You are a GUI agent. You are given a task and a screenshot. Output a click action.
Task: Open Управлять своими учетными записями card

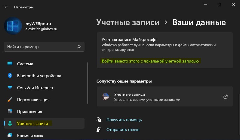(x=165, y=97)
